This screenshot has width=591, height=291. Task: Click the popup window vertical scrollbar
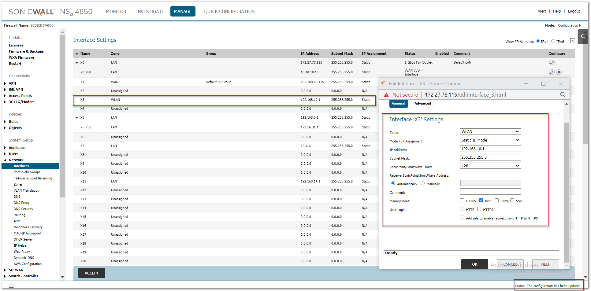[567, 193]
